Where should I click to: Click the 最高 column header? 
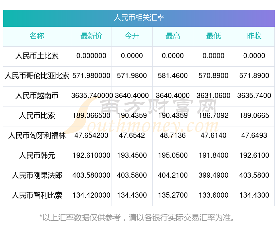(173, 36)
